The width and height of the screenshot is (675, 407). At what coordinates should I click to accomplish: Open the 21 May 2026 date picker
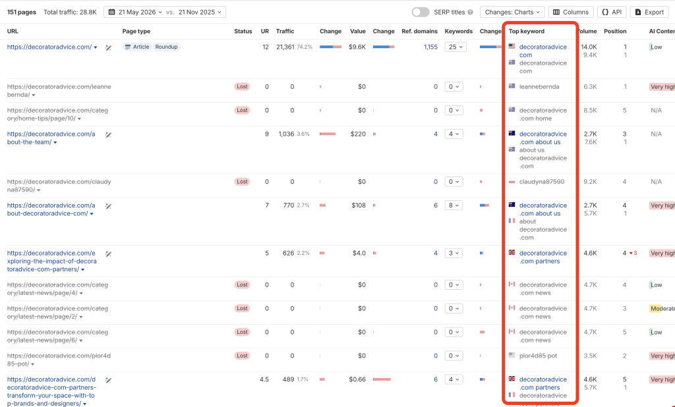click(136, 12)
